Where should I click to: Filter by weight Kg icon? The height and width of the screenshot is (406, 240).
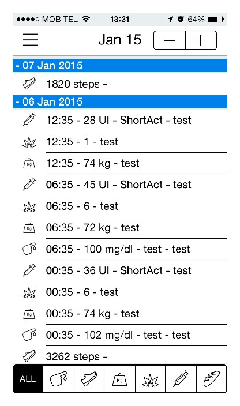(119, 379)
